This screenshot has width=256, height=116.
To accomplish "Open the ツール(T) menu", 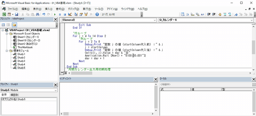I will coord(99,9).
